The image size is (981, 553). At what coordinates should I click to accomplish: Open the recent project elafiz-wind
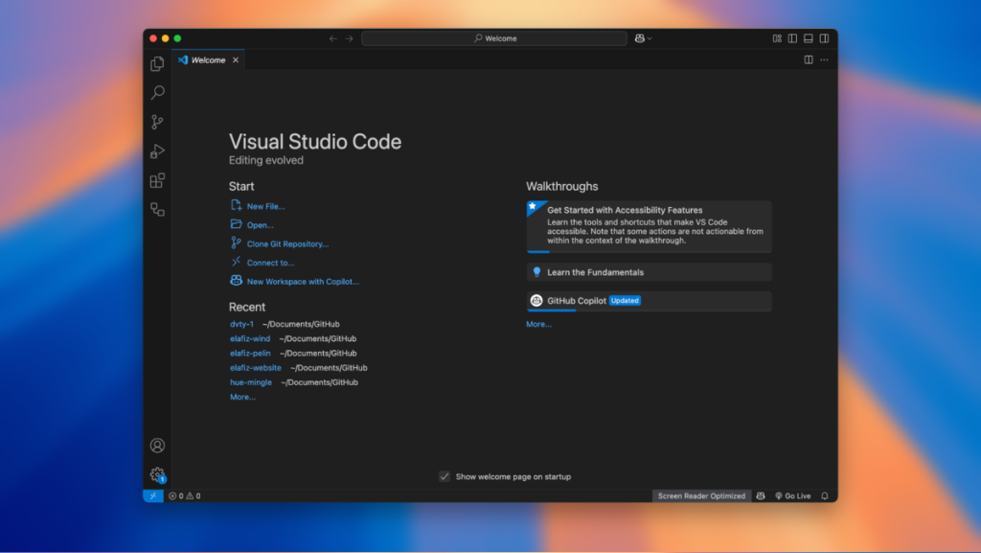[x=250, y=338]
